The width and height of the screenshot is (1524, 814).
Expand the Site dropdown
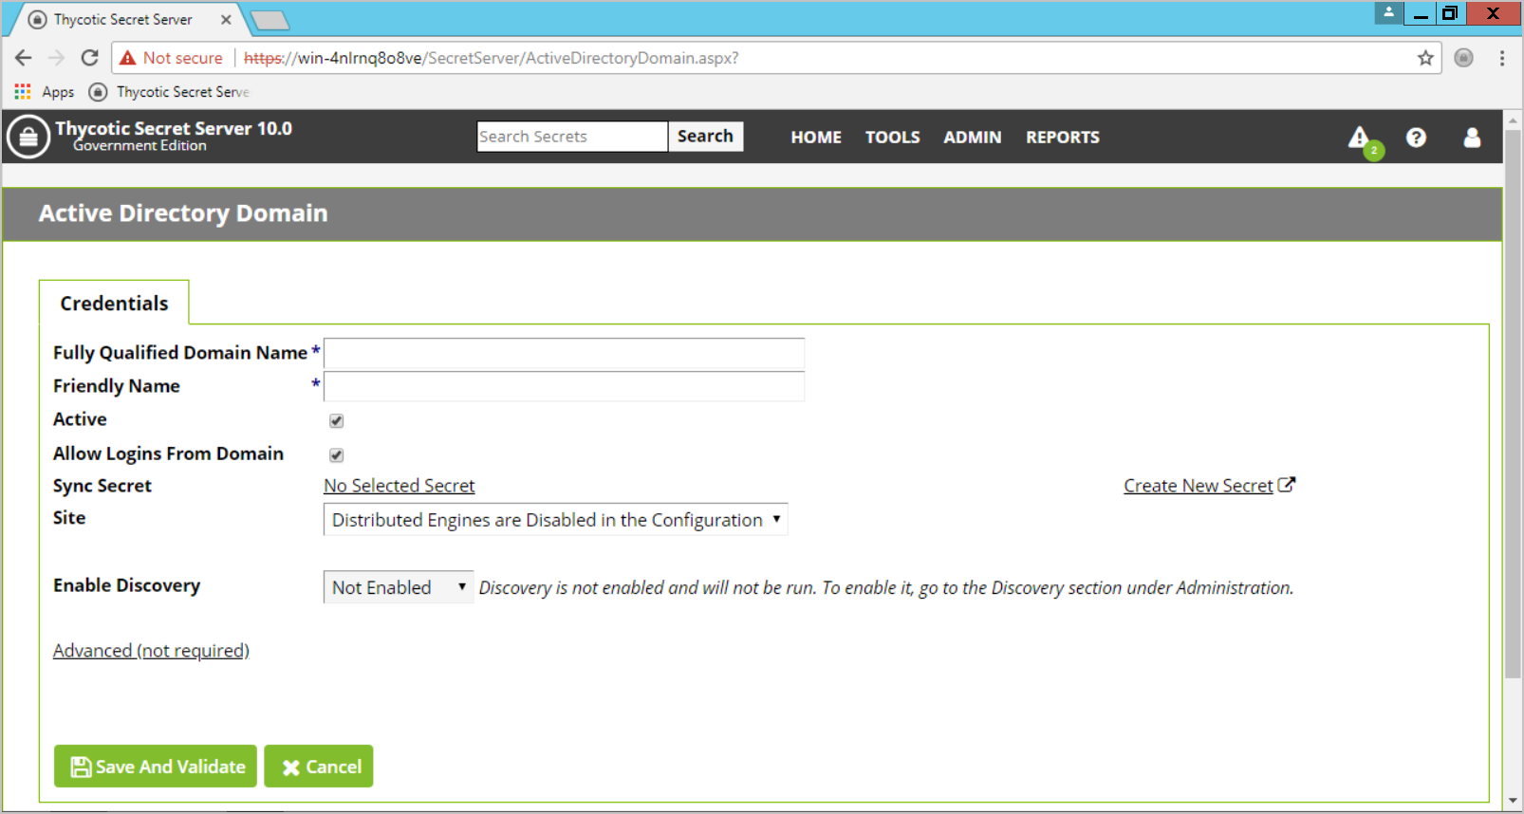coord(555,520)
